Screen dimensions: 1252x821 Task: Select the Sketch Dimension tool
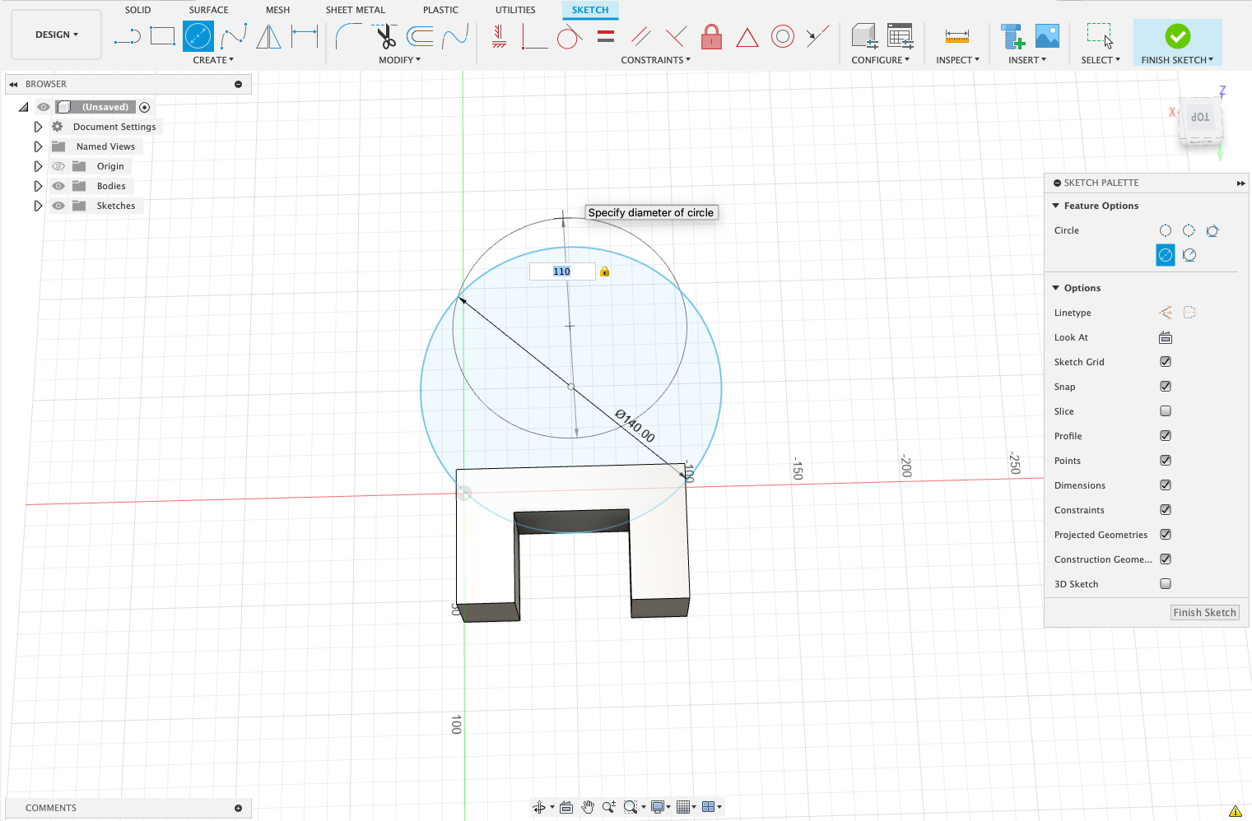[305, 36]
